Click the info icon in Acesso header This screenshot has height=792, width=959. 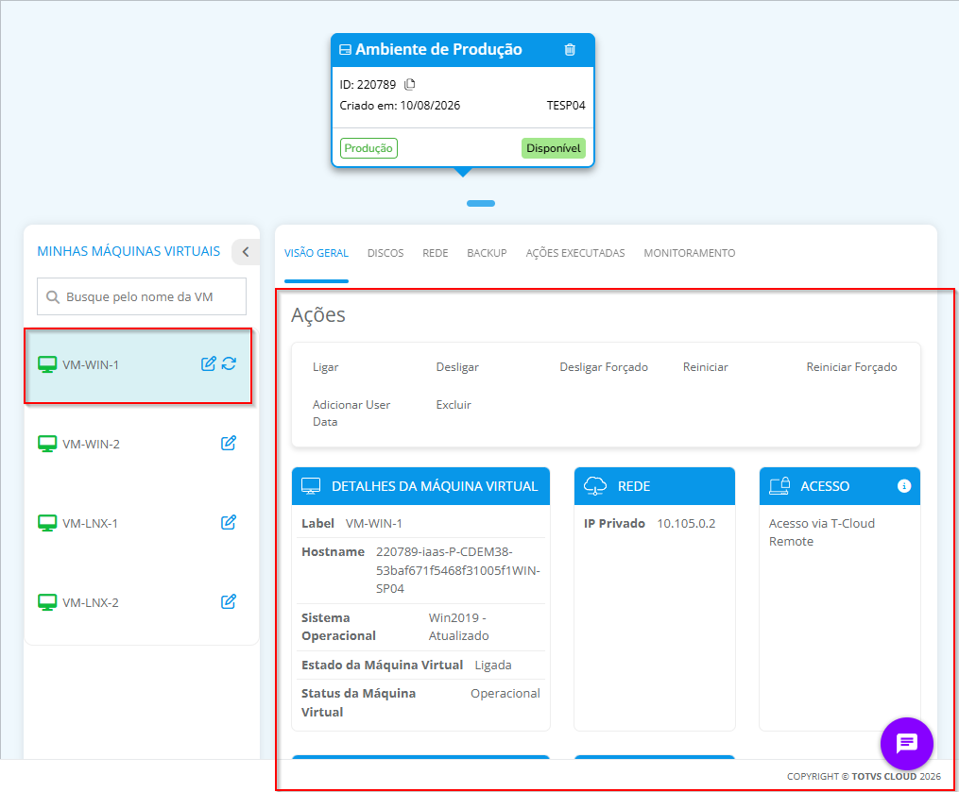(x=904, y=486)
